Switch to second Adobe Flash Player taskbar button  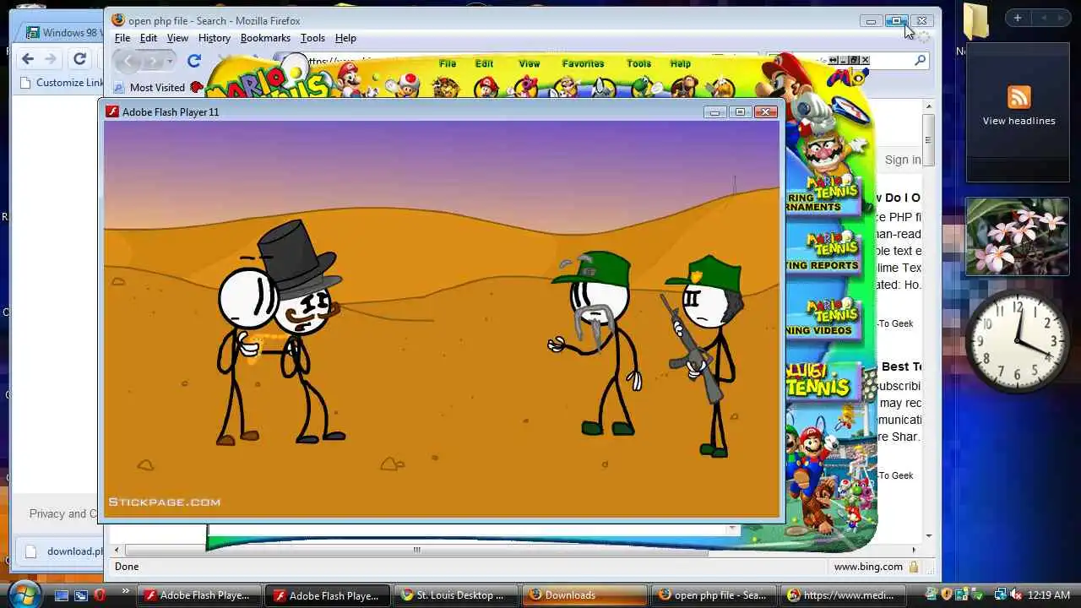(327, 595)
